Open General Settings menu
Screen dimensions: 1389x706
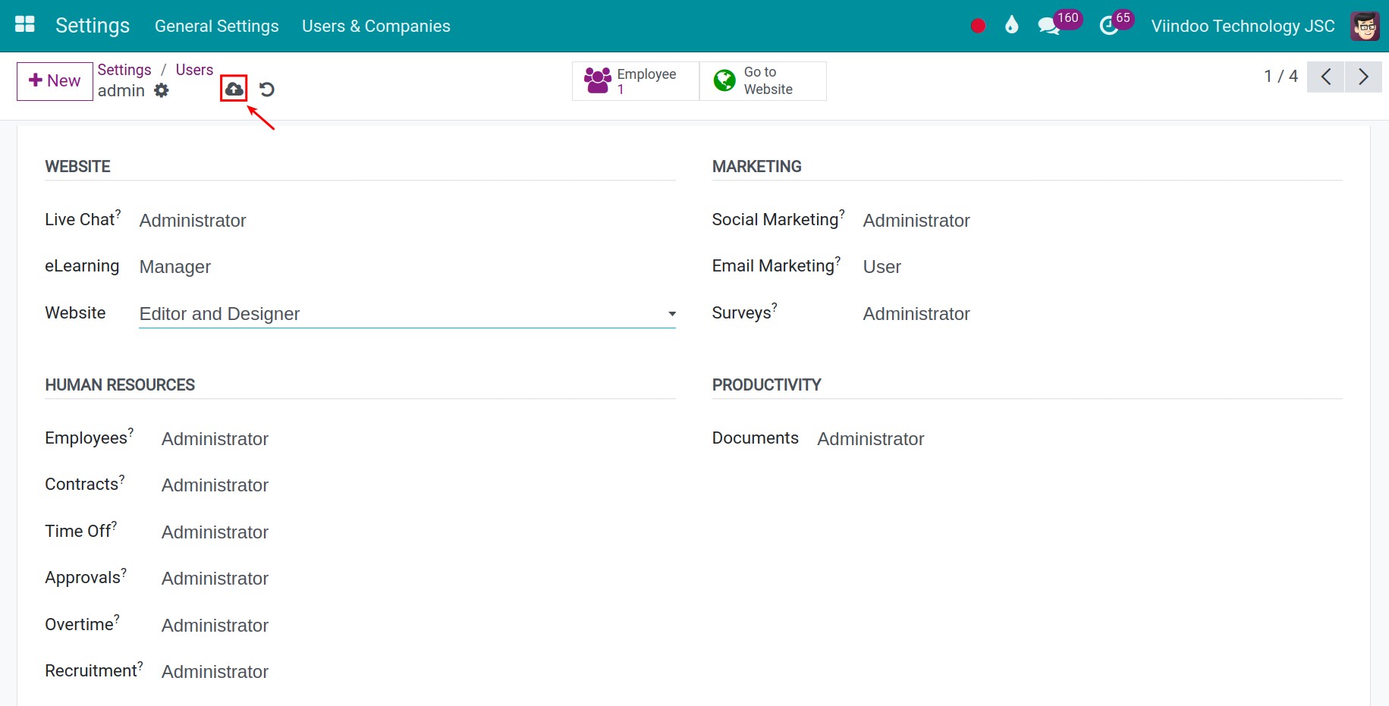coord(217,26)
